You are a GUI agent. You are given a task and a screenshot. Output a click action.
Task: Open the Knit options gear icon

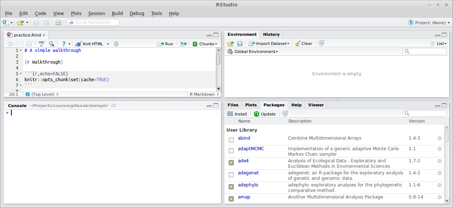point(116,44)
